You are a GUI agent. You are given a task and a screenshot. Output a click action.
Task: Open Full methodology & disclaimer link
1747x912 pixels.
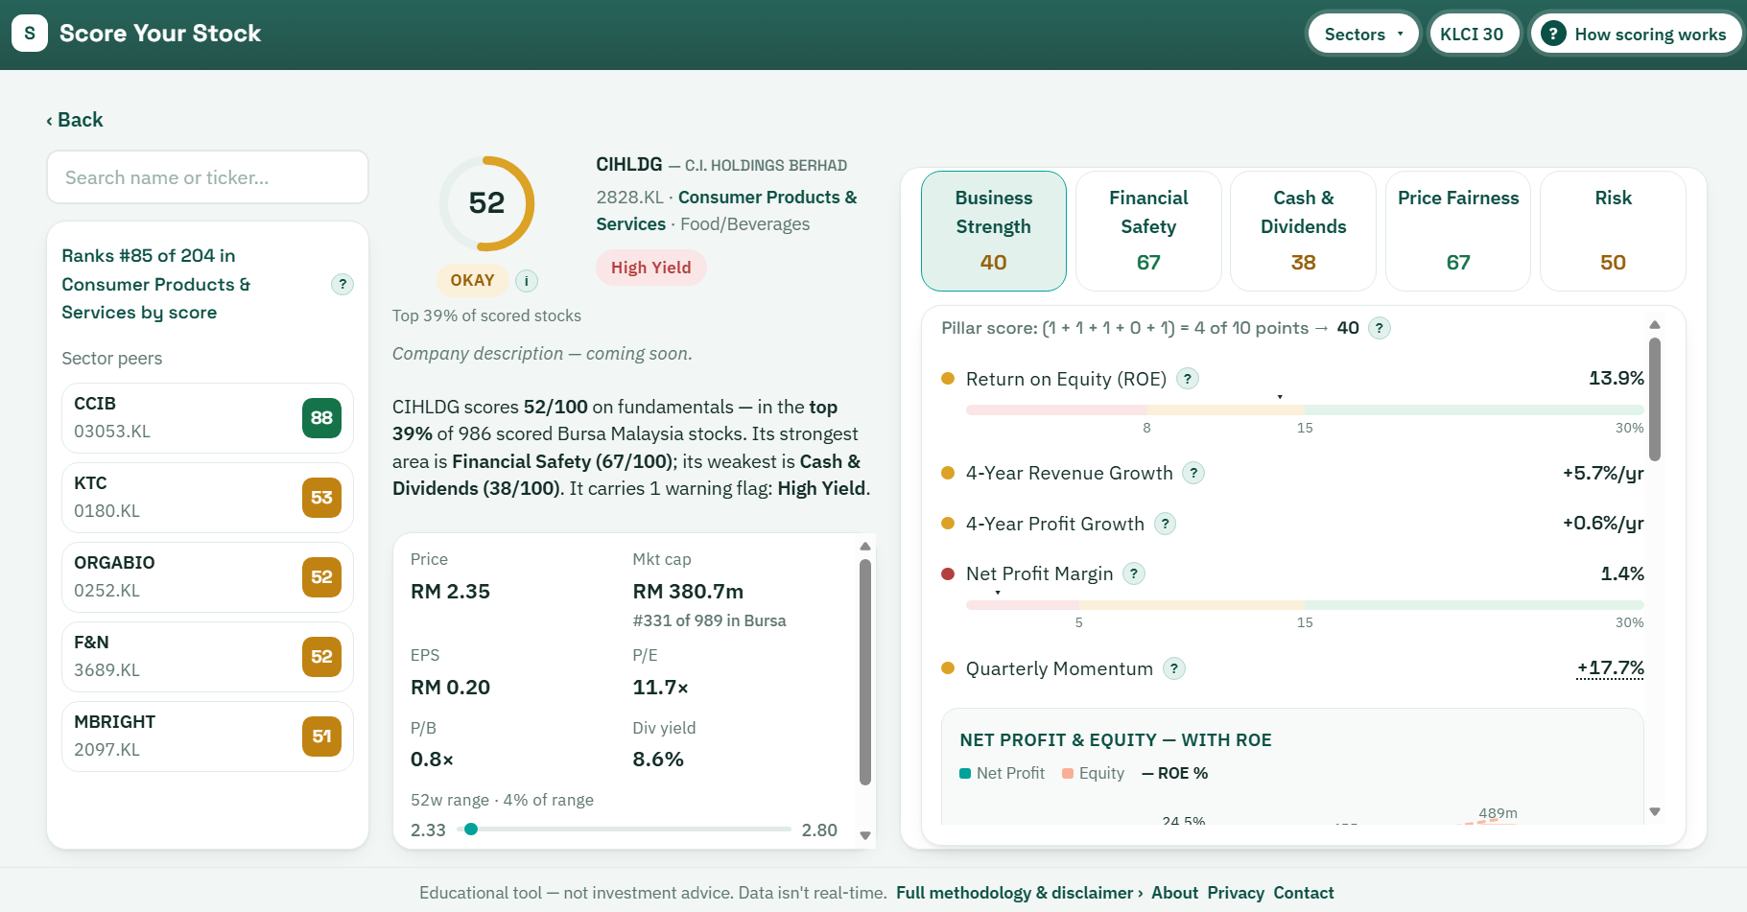1019,893
